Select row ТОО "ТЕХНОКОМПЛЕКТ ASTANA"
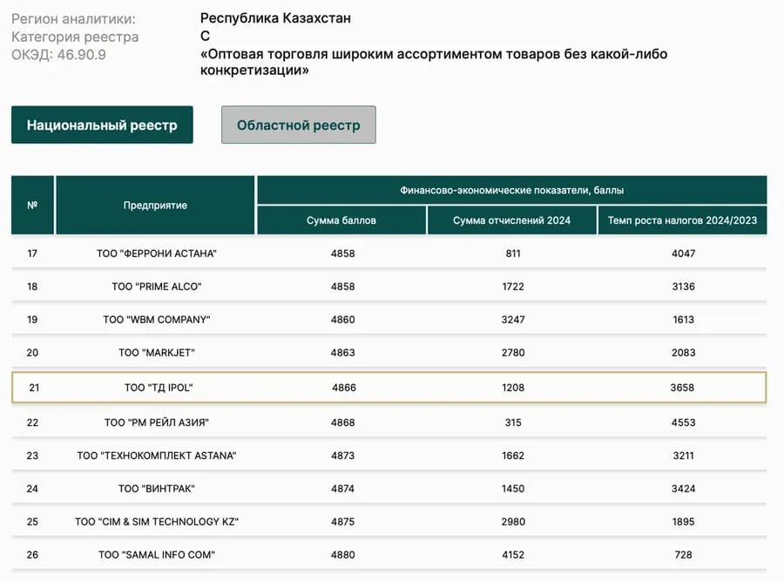The width and height of the screenshot is (784, 581). pos(389,456)
